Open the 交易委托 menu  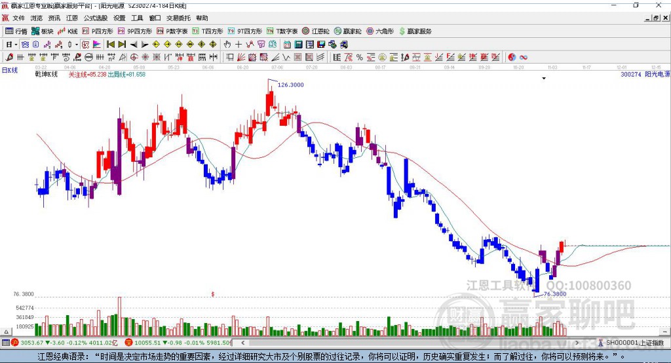[x=178, y=18]
